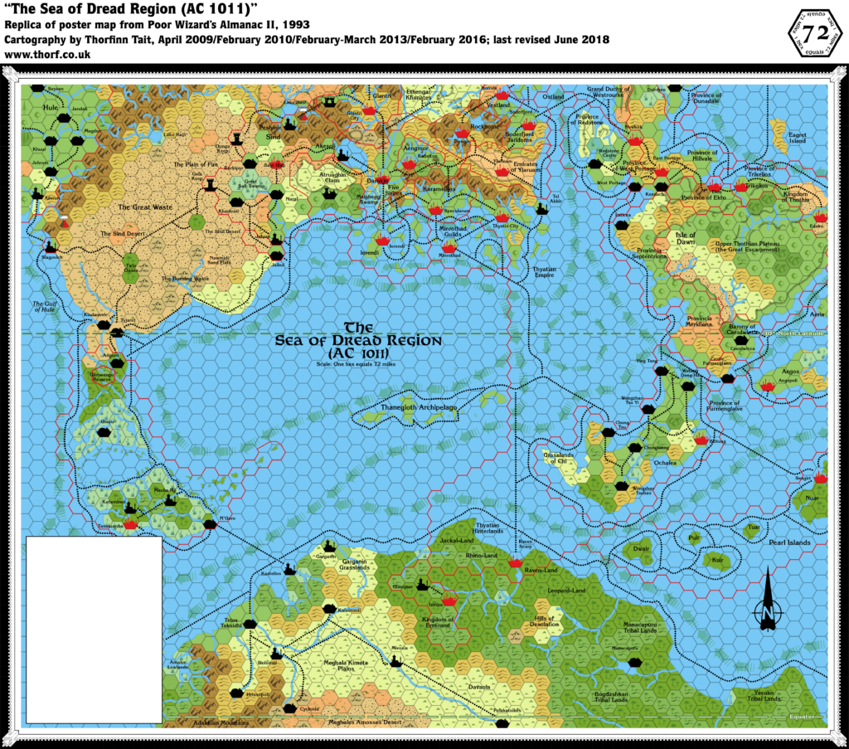Viewport: 849px width, 749px height.
Task: Select the black tower icon near N'Djerr
Action: [x=210, y=523]
